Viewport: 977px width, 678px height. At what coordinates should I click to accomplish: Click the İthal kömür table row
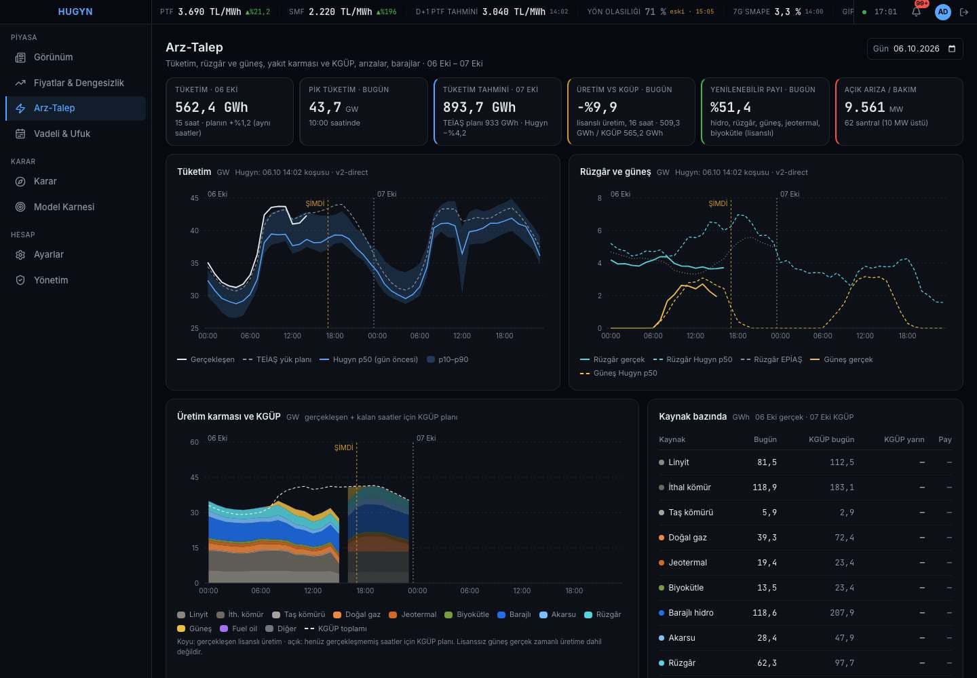[x=805, y=487]
